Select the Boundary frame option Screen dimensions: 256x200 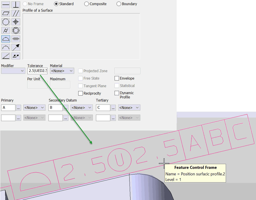(x=119, y=4)
